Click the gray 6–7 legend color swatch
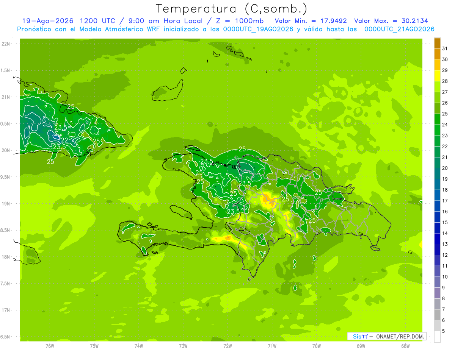The width and height of the screenshot is (455, 351). tap(437, 315)
